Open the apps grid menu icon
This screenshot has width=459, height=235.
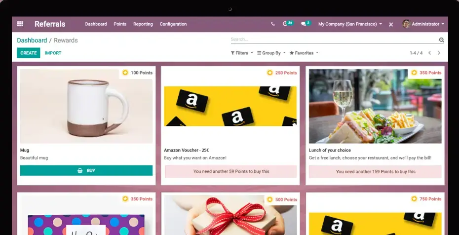20,24
